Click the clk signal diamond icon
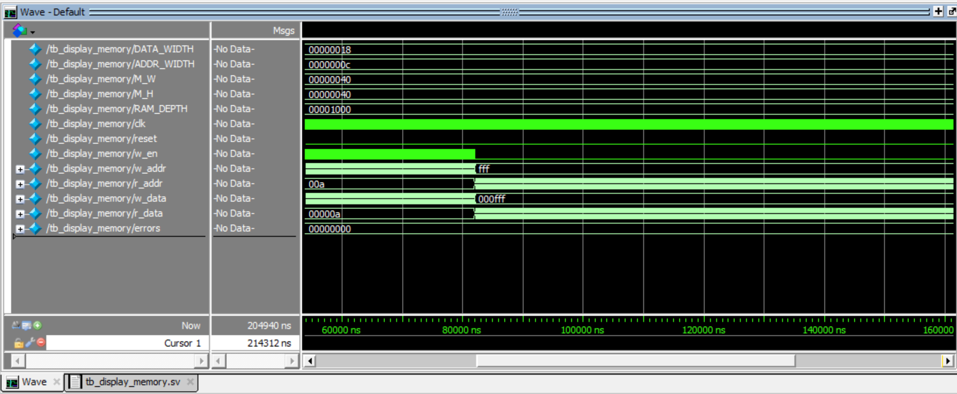 (x=35, y=124)
